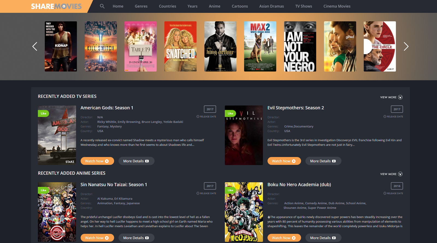Select Asian Dramas in the navigation

tap(271, 6)
